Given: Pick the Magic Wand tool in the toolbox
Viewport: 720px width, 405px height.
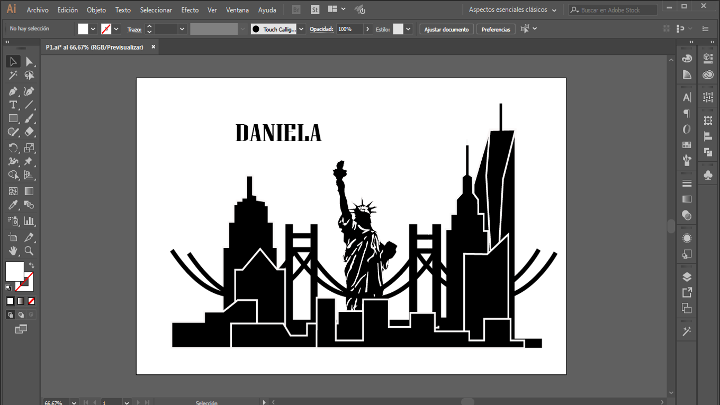Looking at the screenshot, I should [x=13, y=76].
